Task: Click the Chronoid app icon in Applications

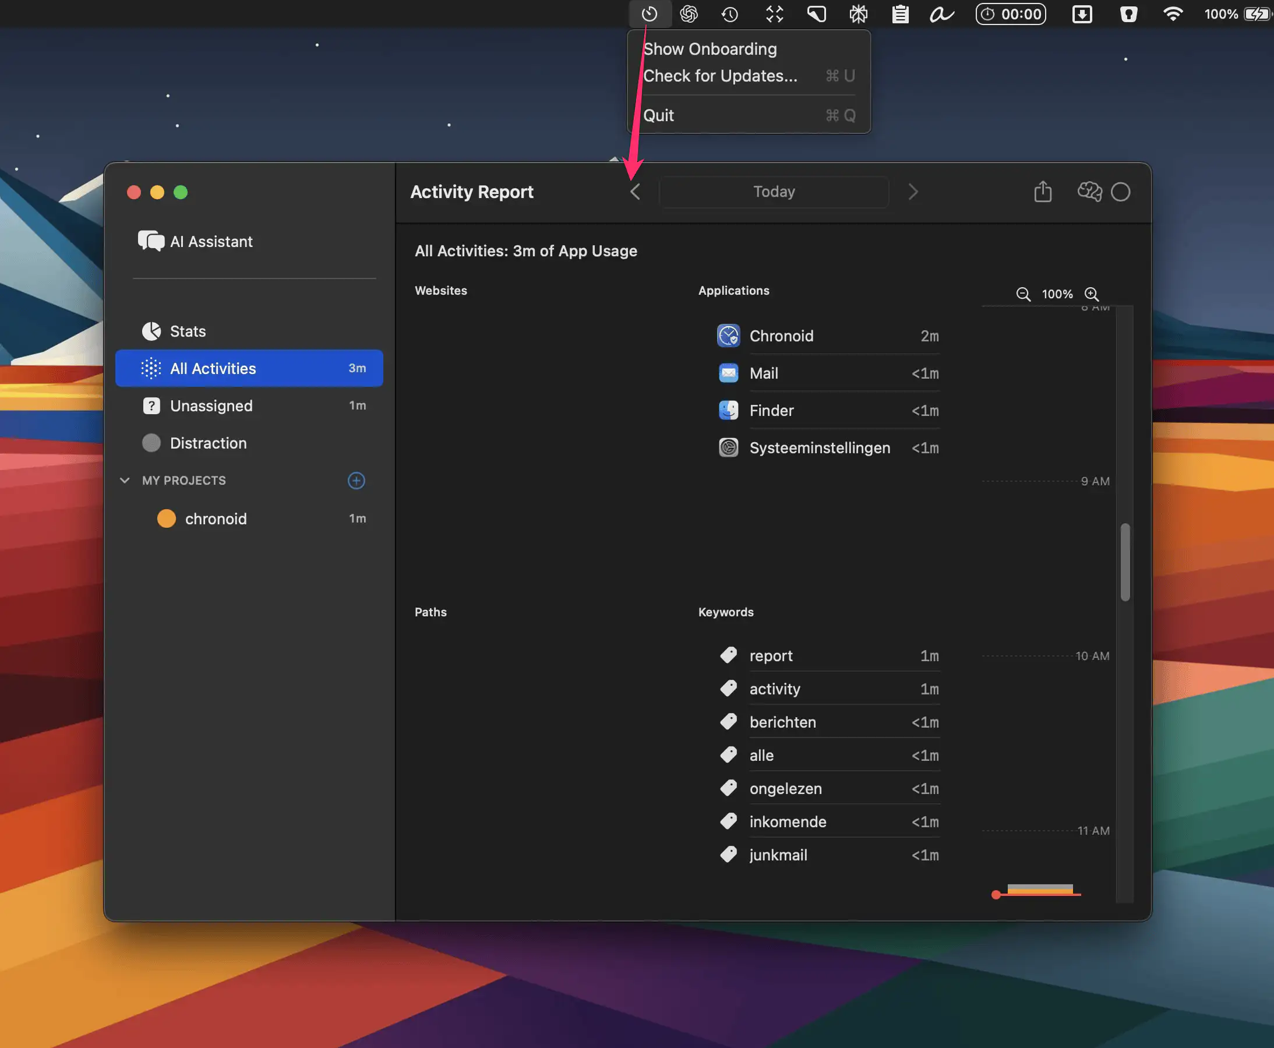Action: tap(728, 336)
